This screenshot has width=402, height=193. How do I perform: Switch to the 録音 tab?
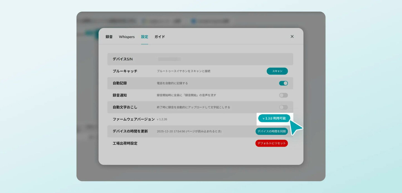click(109, 37)
